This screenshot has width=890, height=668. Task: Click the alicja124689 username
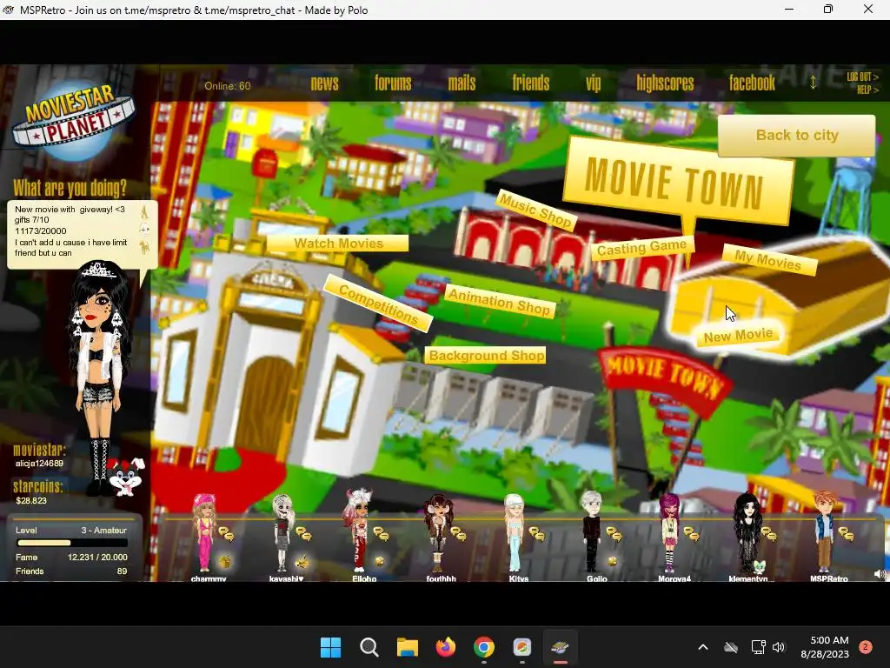[x=39, y=463]
